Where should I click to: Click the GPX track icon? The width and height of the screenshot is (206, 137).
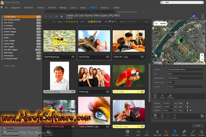point(170,96)
